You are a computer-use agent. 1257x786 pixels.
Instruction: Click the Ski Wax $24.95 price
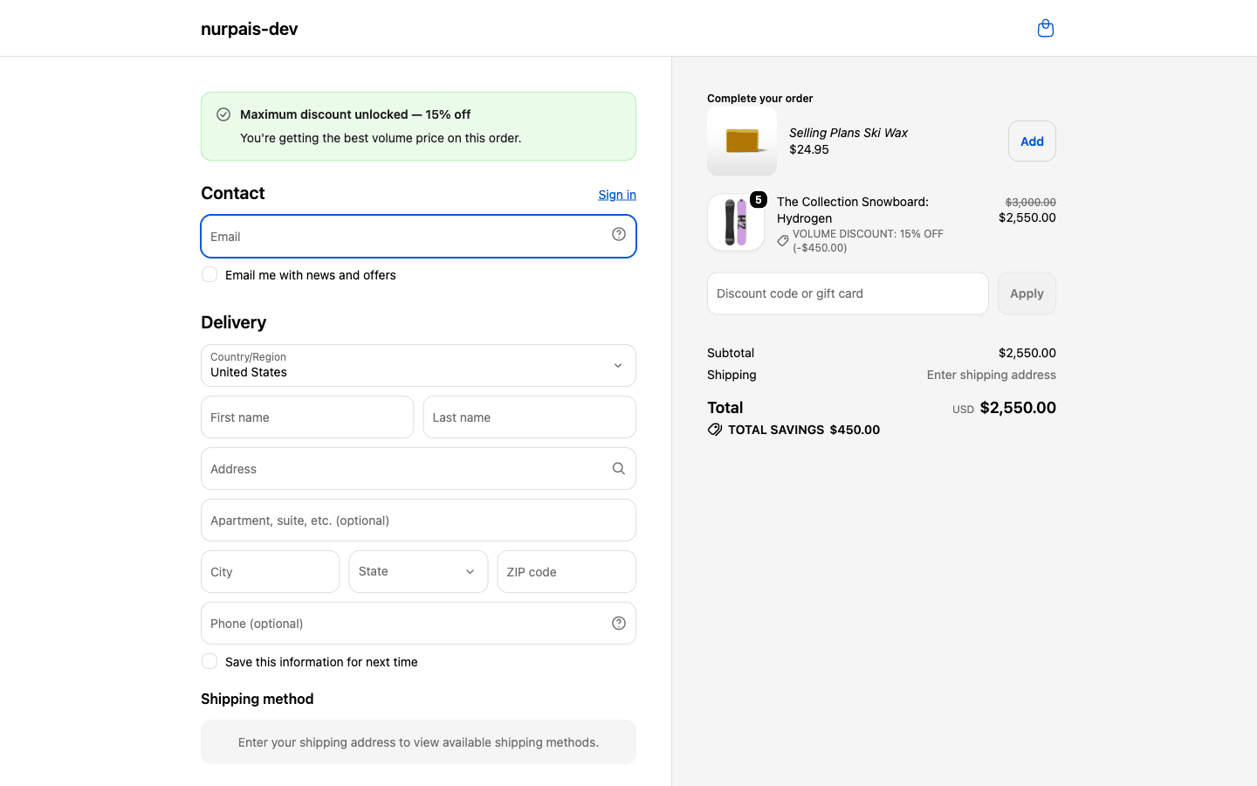click(x=809, y=149)
